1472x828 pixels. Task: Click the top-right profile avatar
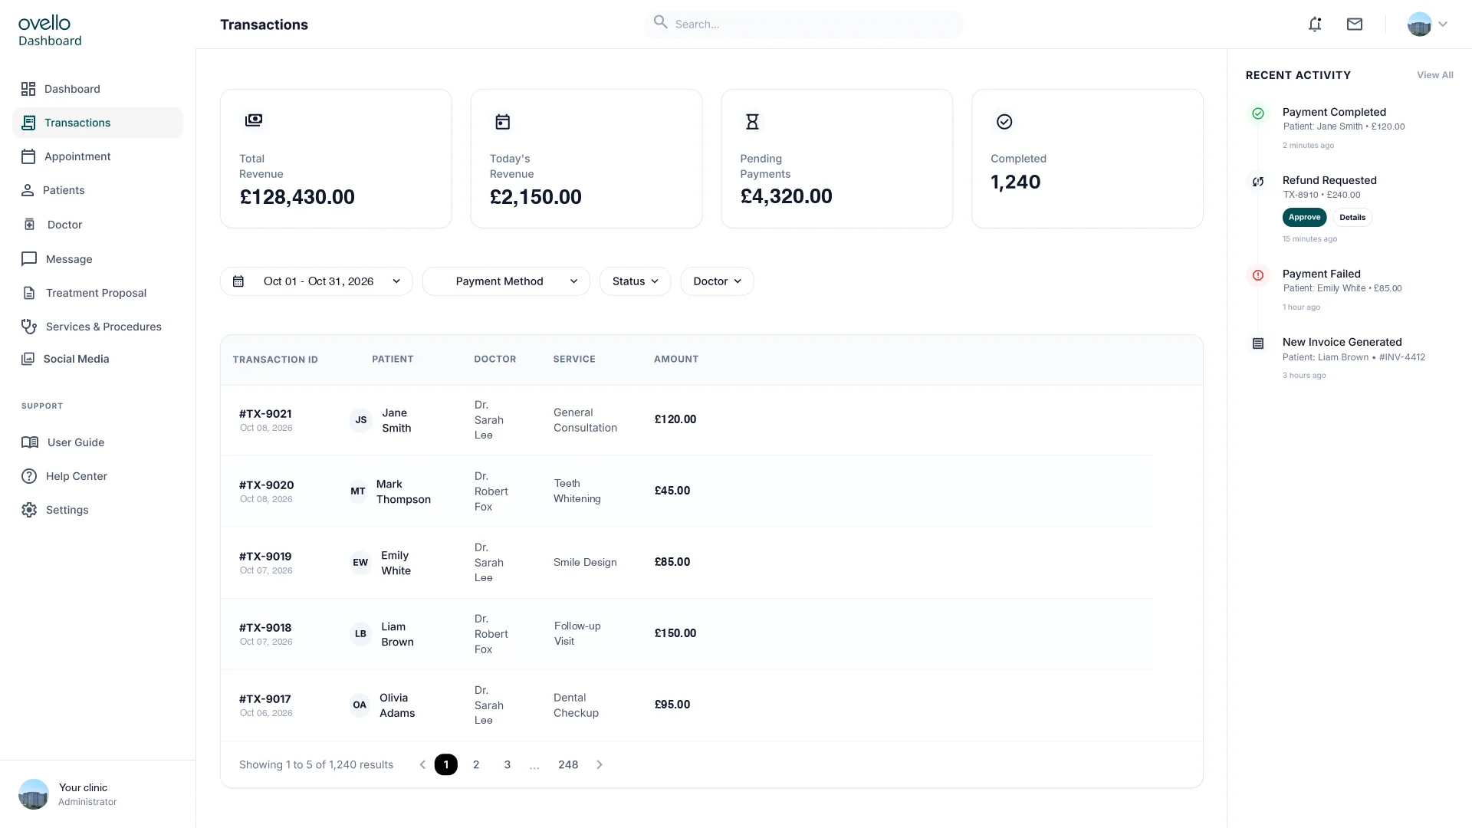pos(1419,25)
